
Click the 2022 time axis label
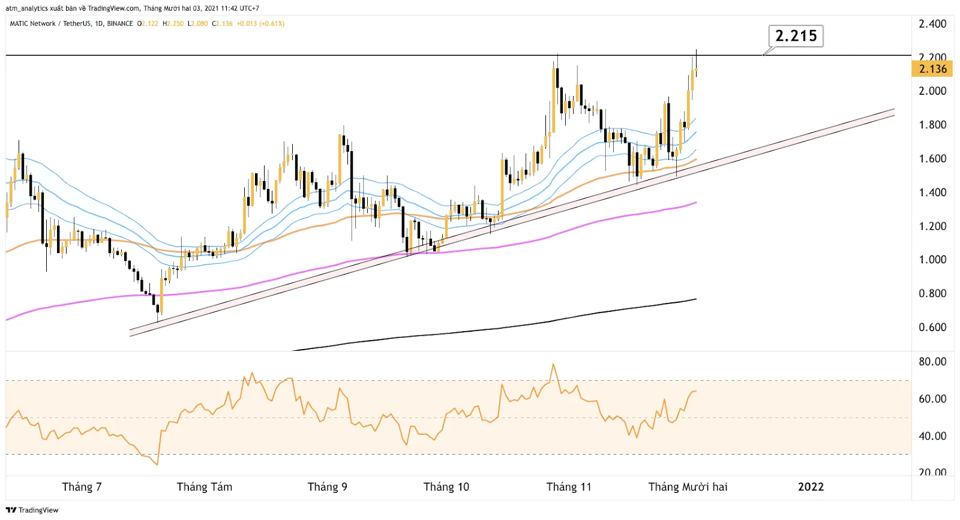(x=811, y=486)
